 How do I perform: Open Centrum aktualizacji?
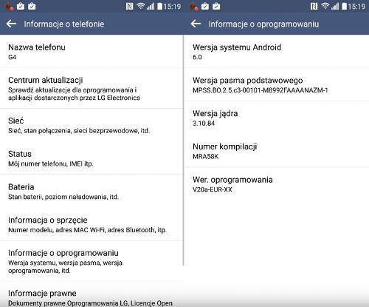click(92, 88)
